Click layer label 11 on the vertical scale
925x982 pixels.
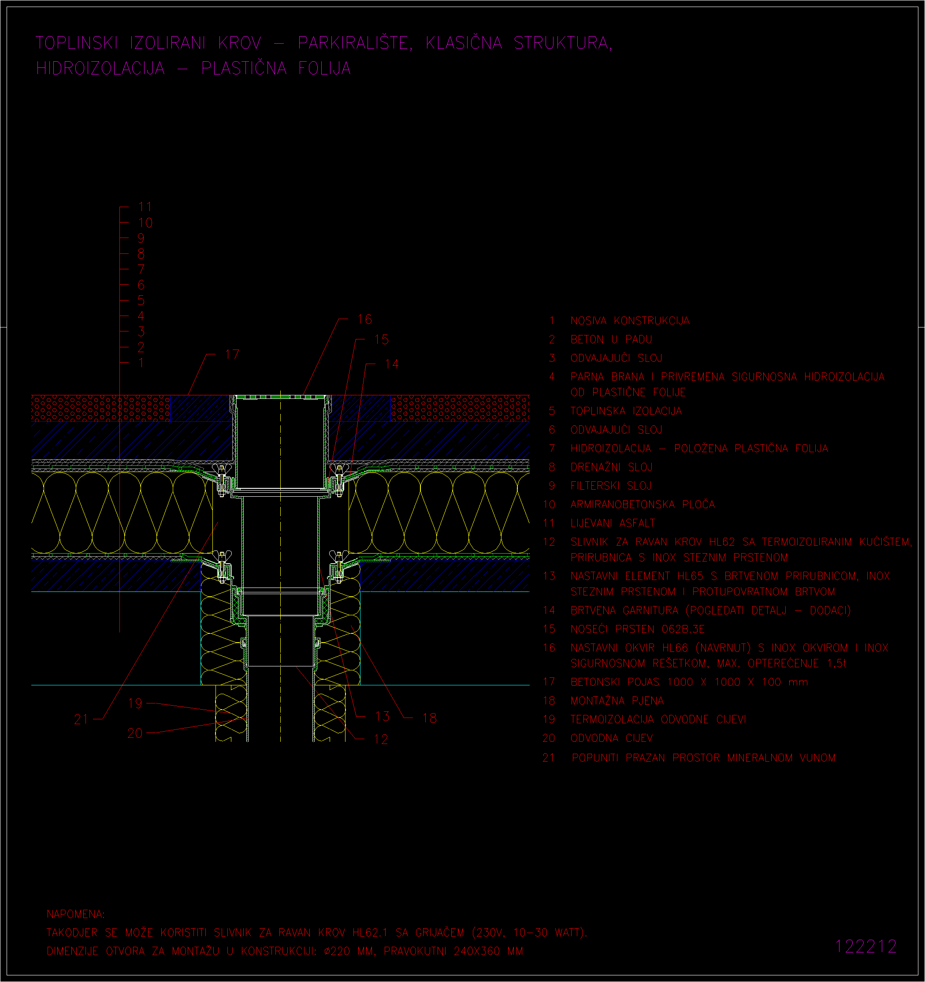[145, 206]
